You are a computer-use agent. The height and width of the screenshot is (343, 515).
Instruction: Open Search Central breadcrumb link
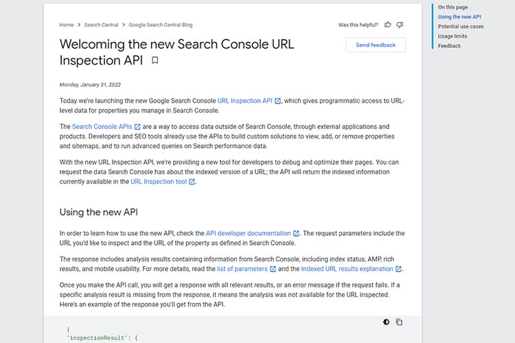pyautogui.click(x=101, y=25)
